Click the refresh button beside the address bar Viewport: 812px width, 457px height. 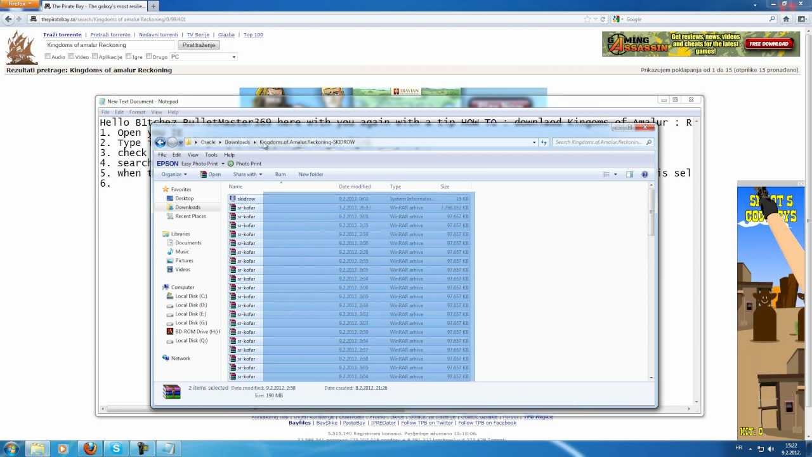(x=544, y=142)
